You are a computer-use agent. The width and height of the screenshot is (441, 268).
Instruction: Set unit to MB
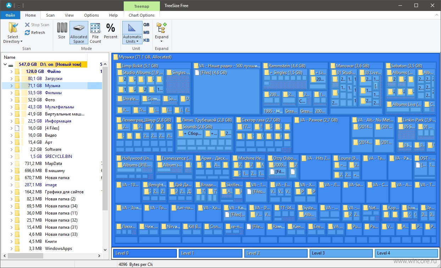pos(146,33)
